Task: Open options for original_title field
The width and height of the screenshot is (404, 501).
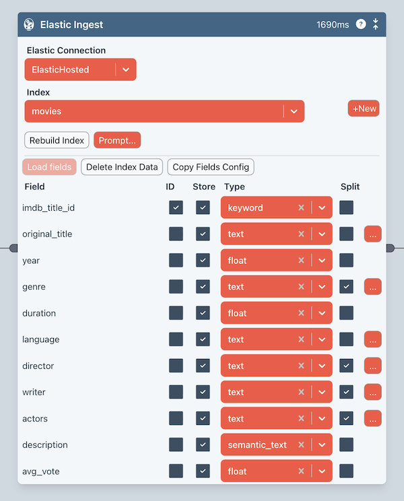Action: point(372,234)
